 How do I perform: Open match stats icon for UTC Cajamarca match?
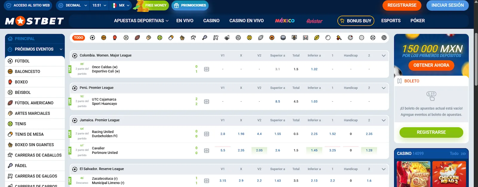pyautogui.click(x=206, y=102)
